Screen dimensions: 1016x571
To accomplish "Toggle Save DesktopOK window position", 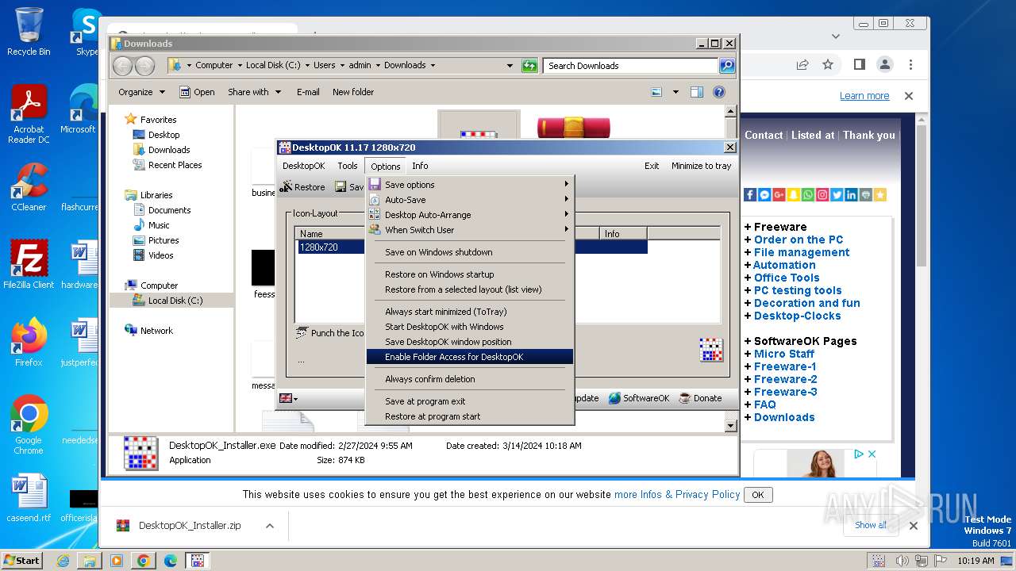I will pyautogui.click(x=448, y=342).
